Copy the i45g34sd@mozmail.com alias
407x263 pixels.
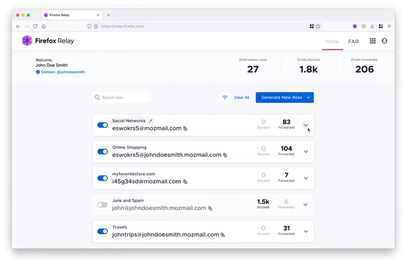coord(185,182)
